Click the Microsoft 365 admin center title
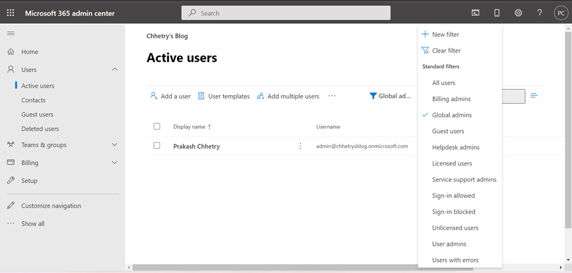572x273 pixels. point(70,14)
